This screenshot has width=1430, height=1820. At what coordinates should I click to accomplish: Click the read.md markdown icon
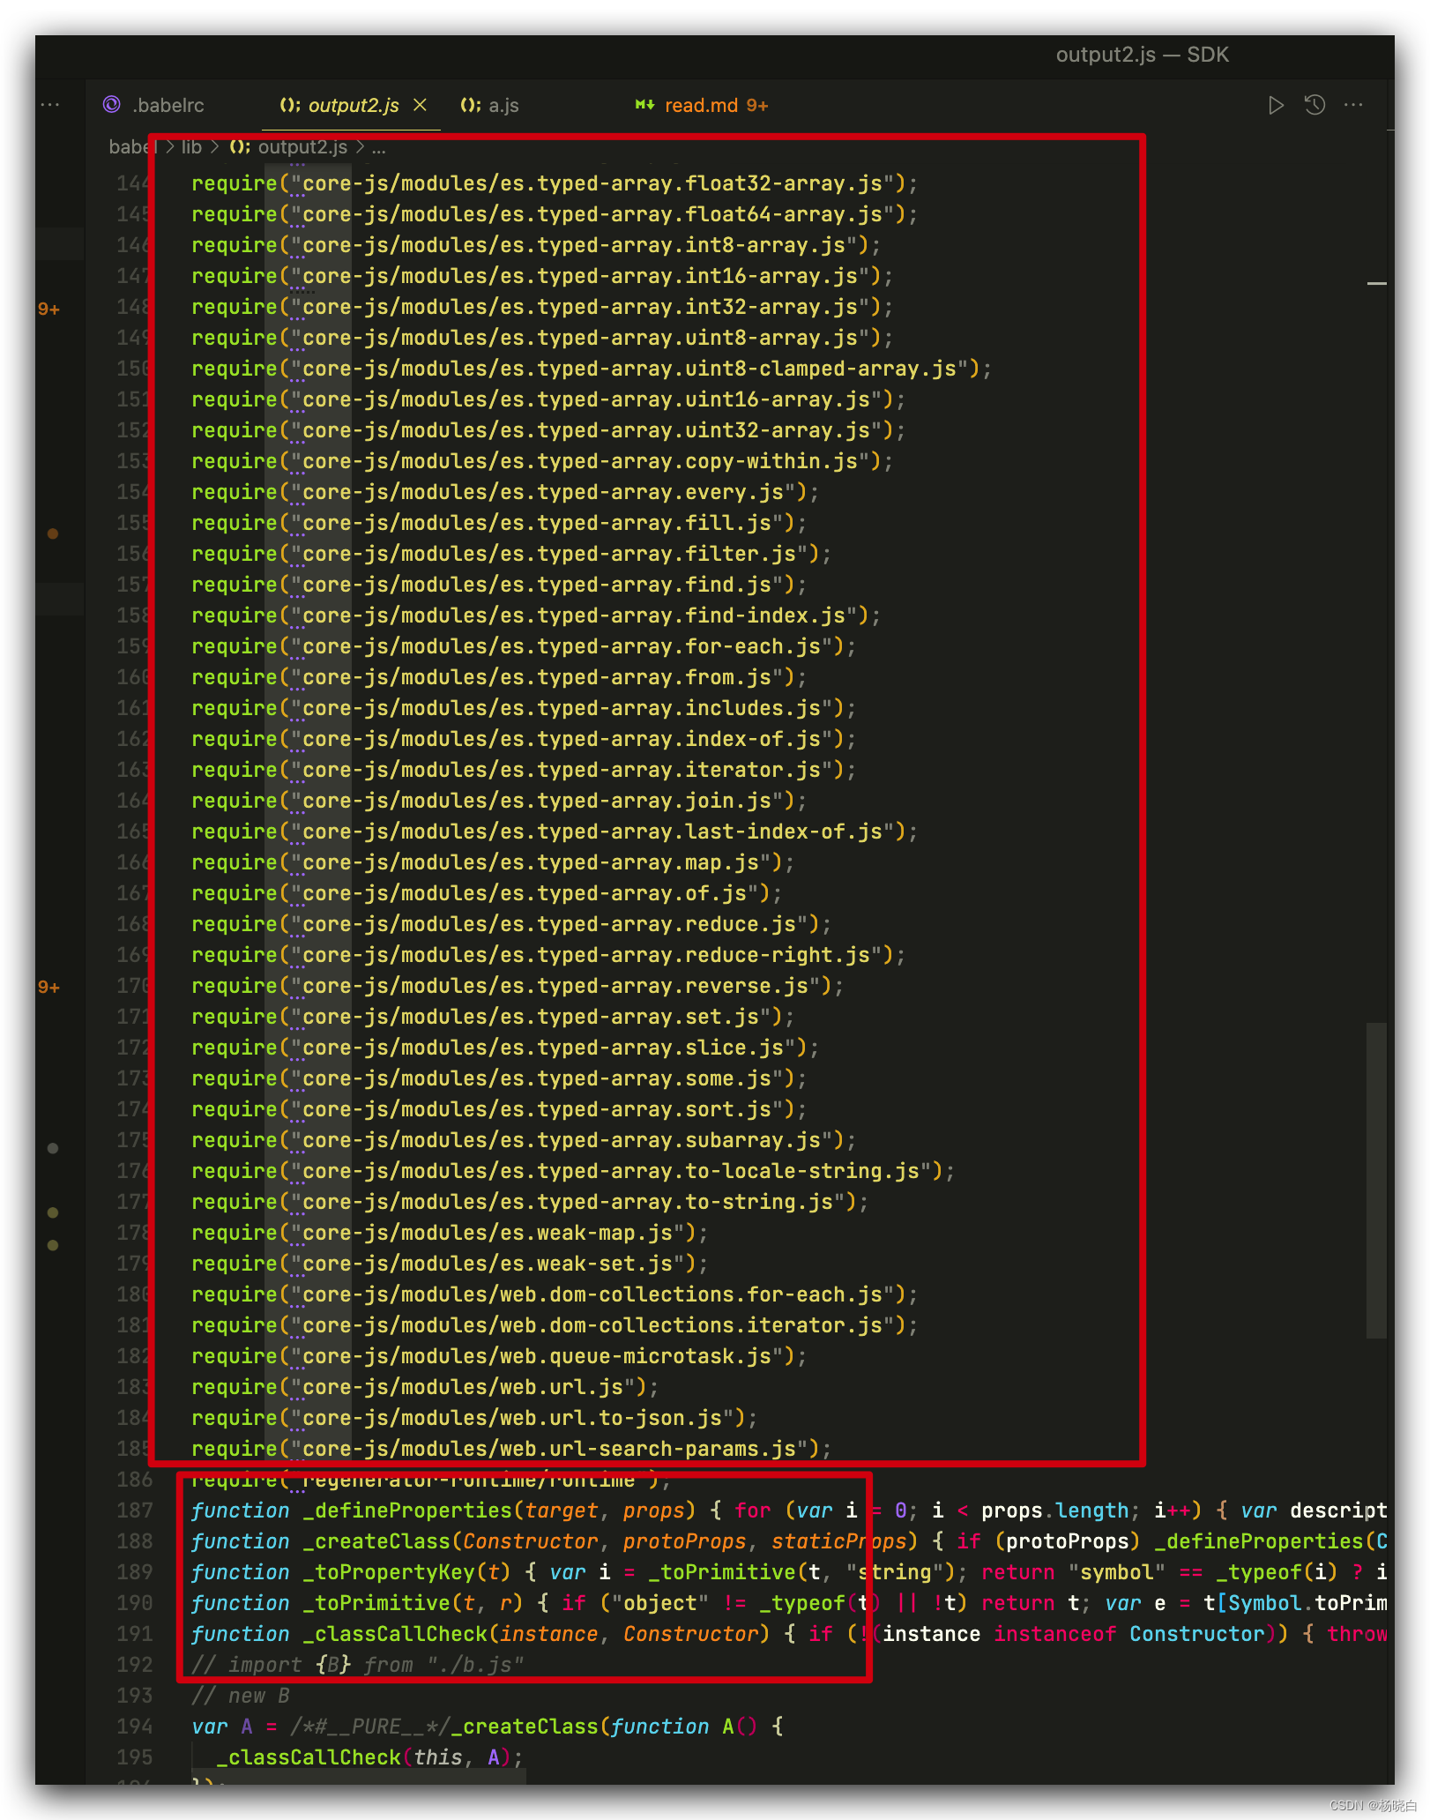644,105
